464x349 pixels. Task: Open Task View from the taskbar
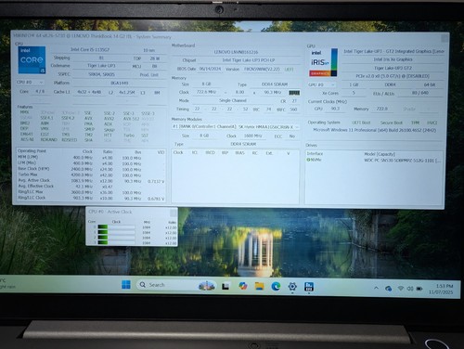click(226, 287)
